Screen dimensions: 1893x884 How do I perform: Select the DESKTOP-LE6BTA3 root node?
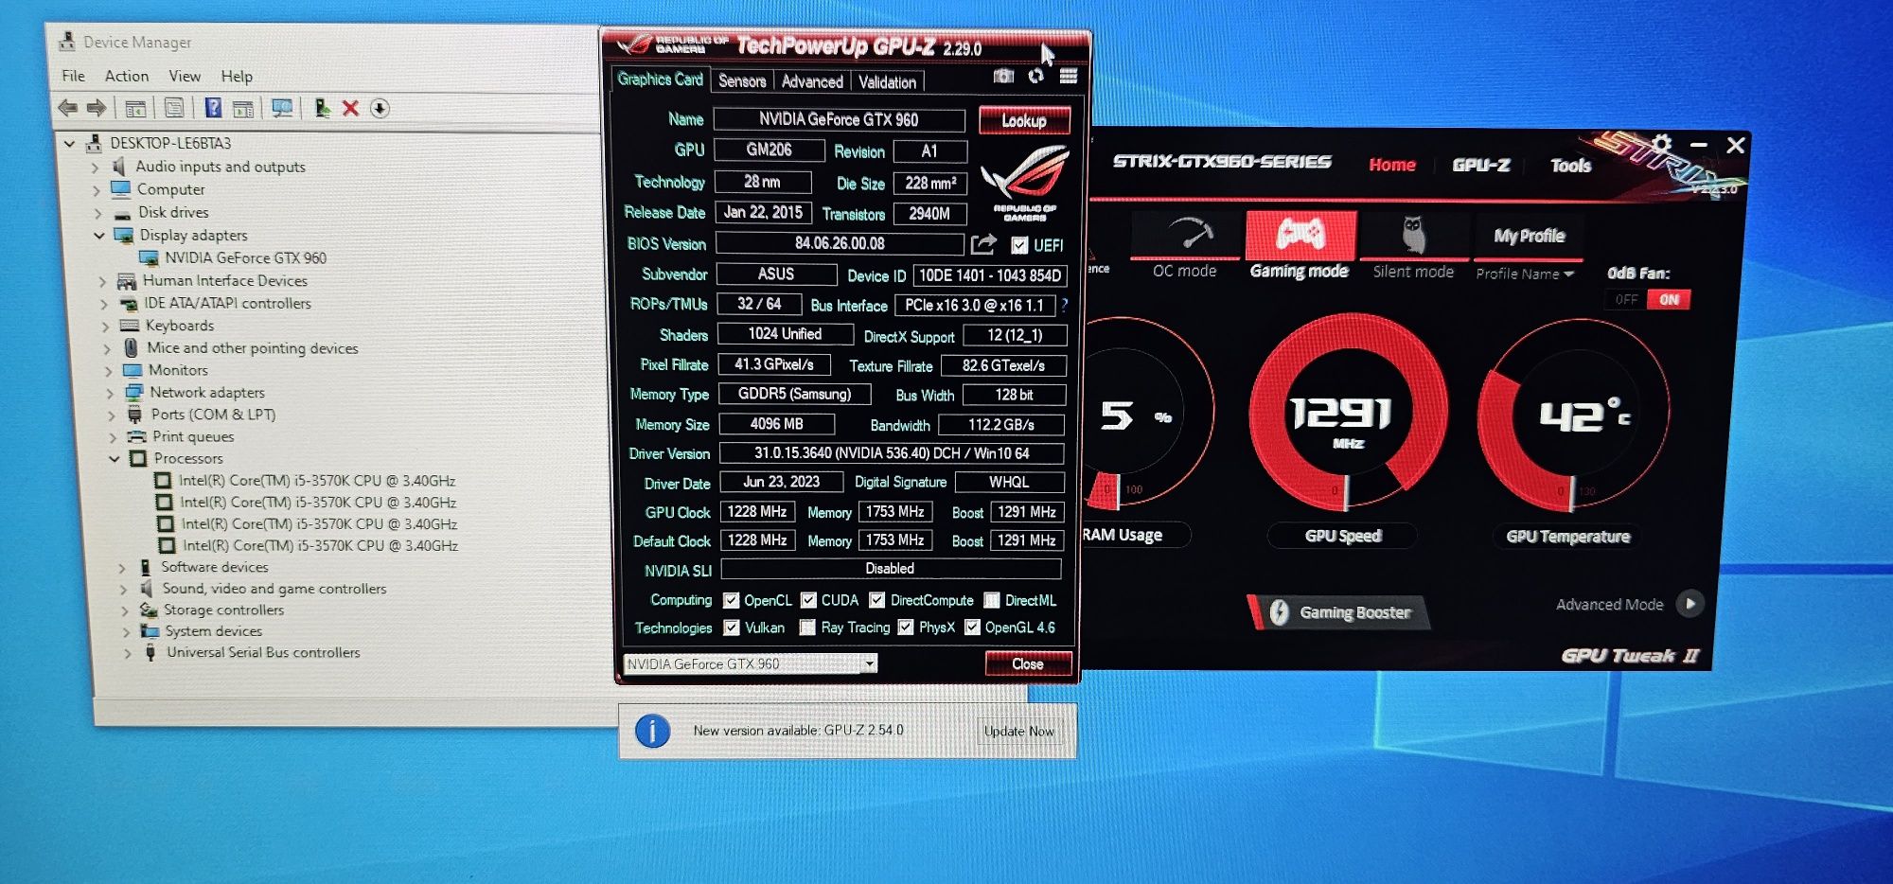pyautogui.click(x=170, y=143)
